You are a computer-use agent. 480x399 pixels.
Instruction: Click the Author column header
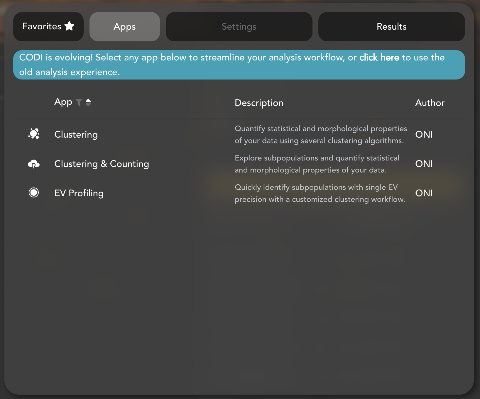pos(430,103)
